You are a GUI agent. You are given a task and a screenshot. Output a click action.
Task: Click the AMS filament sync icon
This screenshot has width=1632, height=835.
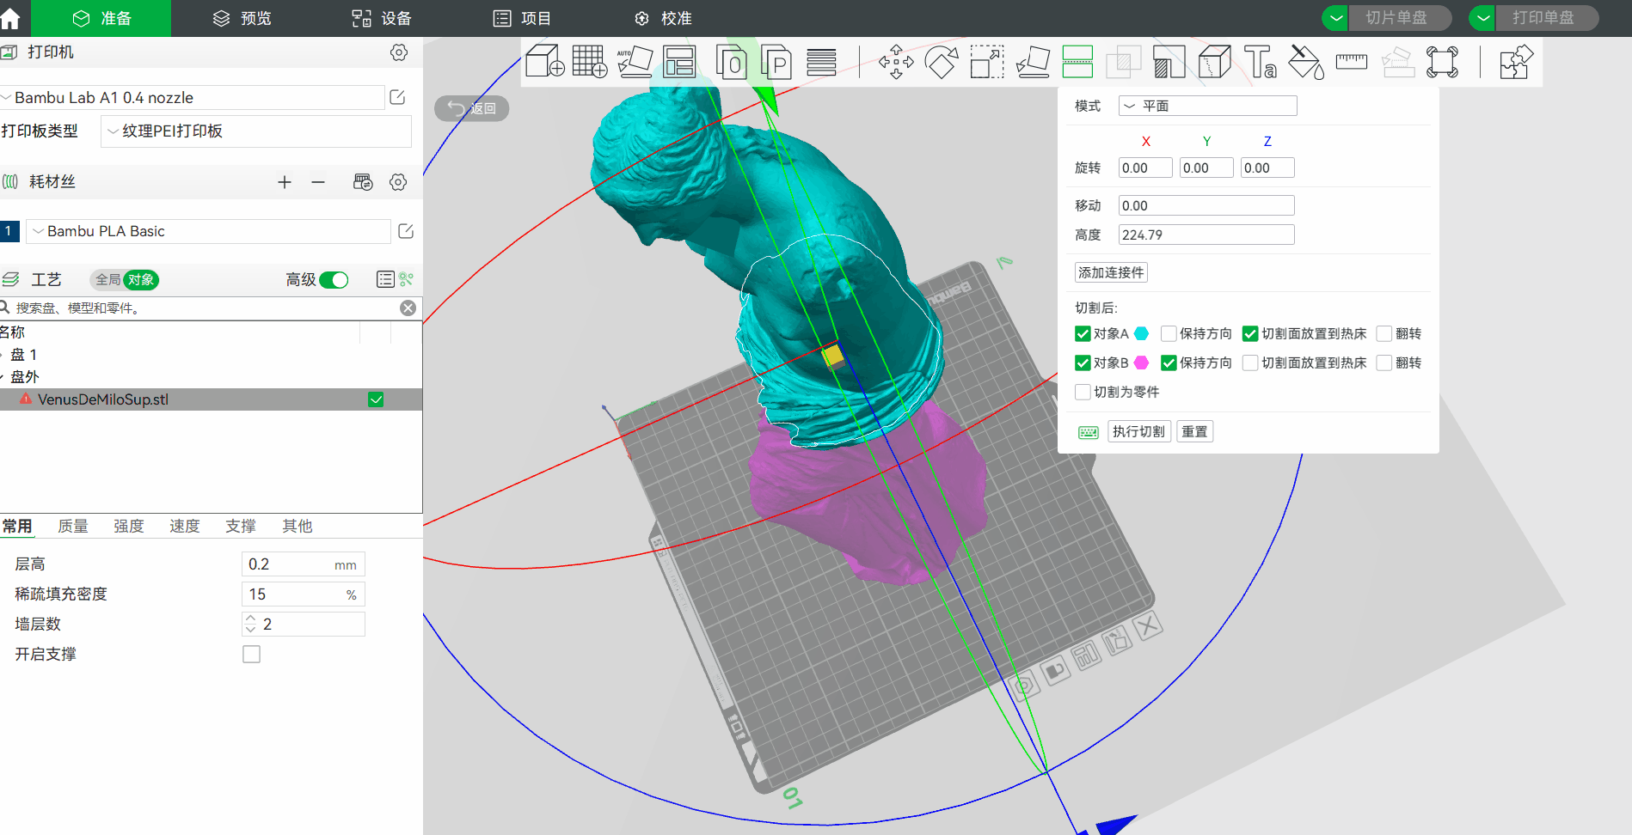363,182
